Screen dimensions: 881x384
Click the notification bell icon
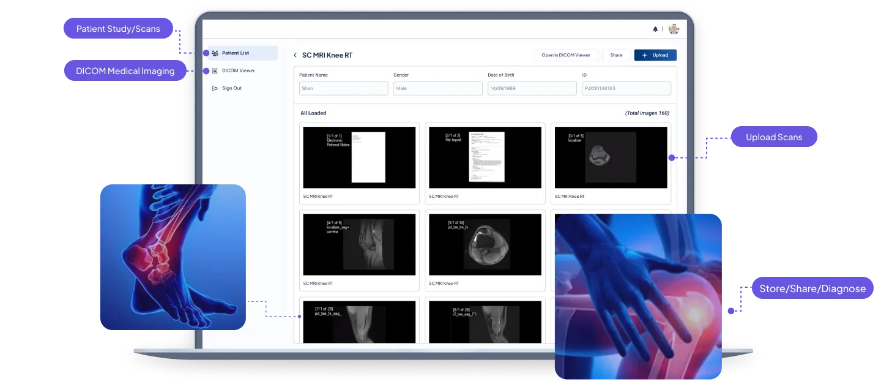pyautogui.click(x=655, y=29)
